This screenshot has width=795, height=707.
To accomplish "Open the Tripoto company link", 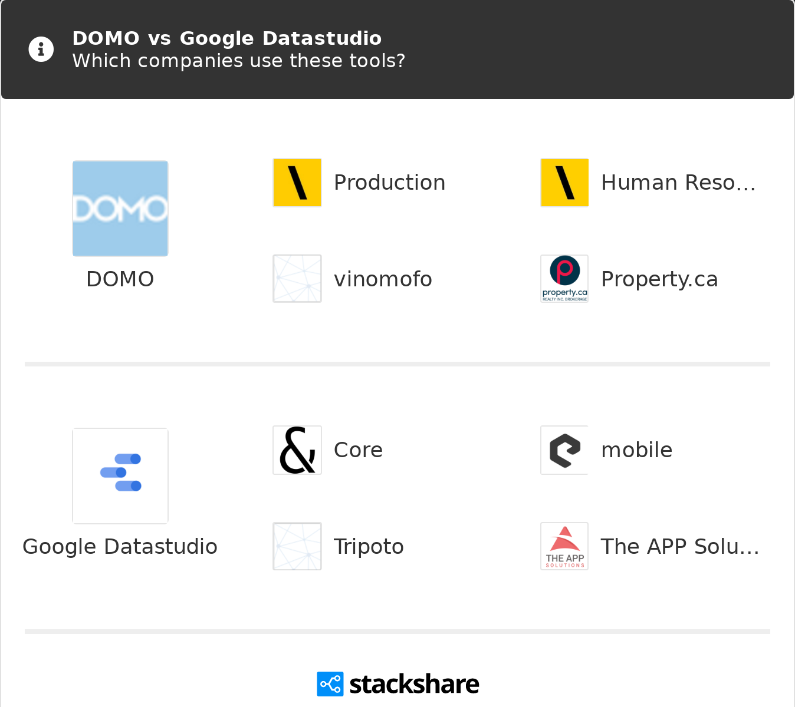I will coord(369,547).
